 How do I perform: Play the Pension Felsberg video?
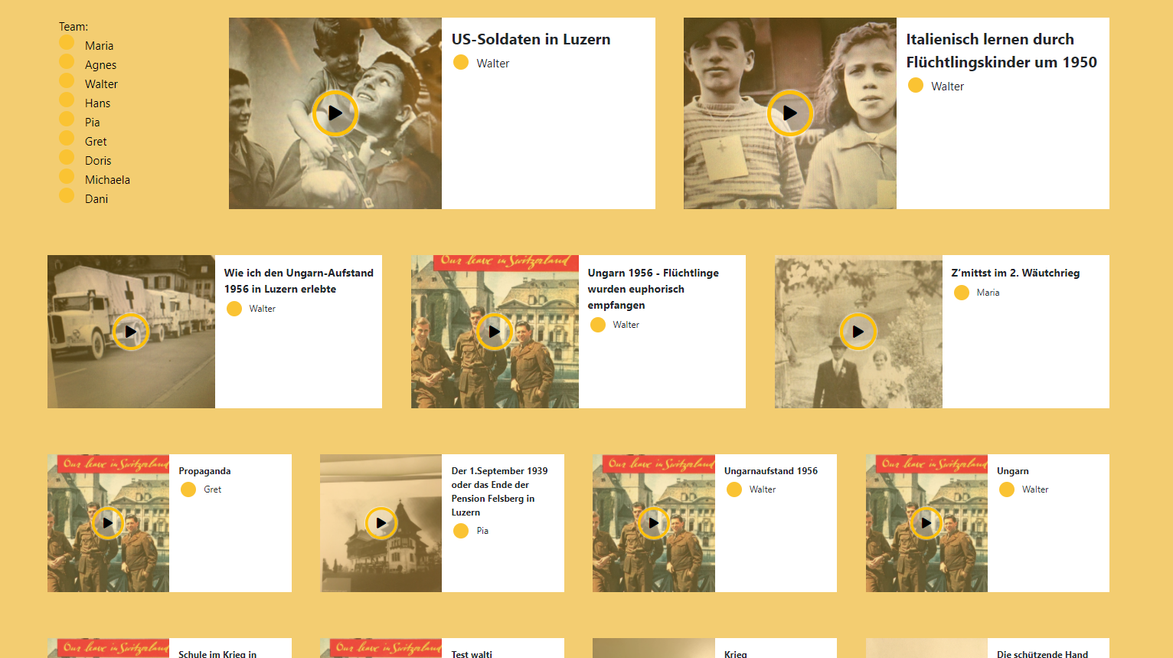click(x=381, y=523)
